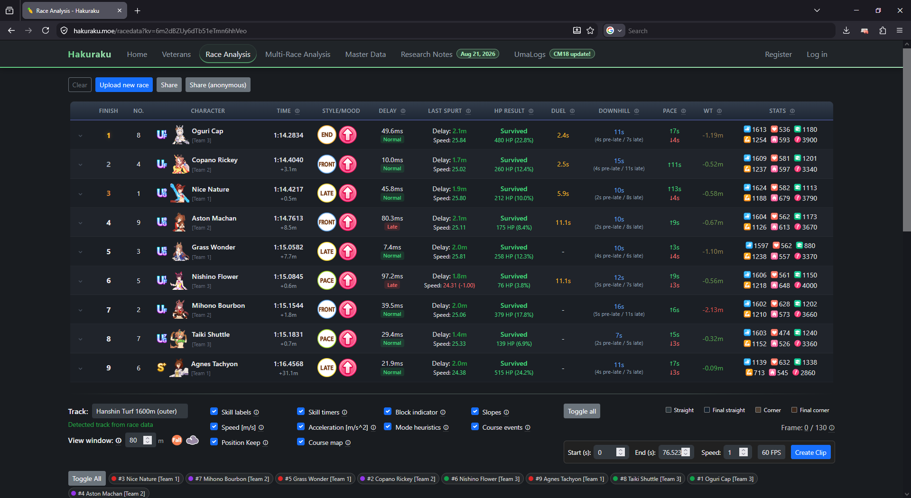Viewport: 911px width, 498px height.
Task: Click the Register link
Action: click(778, 54)
